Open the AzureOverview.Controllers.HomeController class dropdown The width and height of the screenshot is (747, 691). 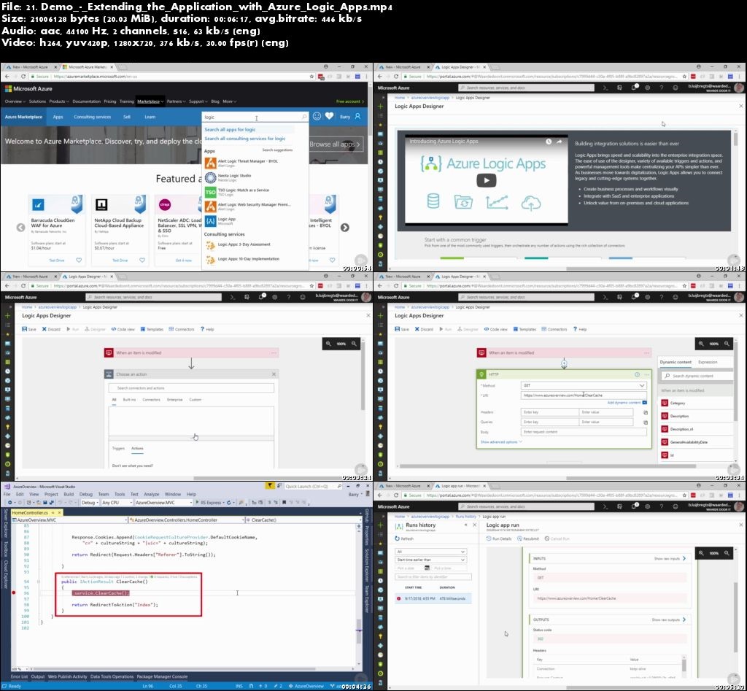pos(187,520)
